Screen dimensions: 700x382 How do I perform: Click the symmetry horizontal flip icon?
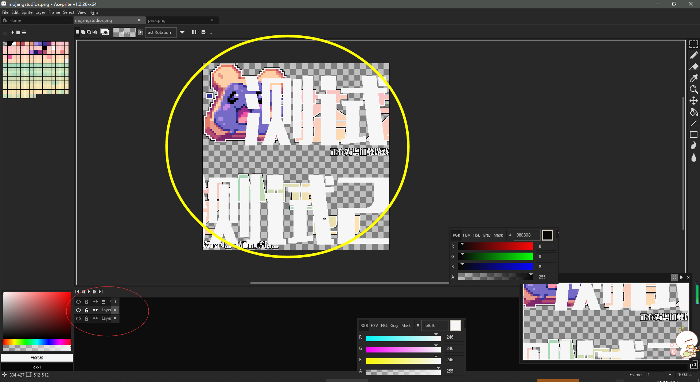[x=194, y=32]
